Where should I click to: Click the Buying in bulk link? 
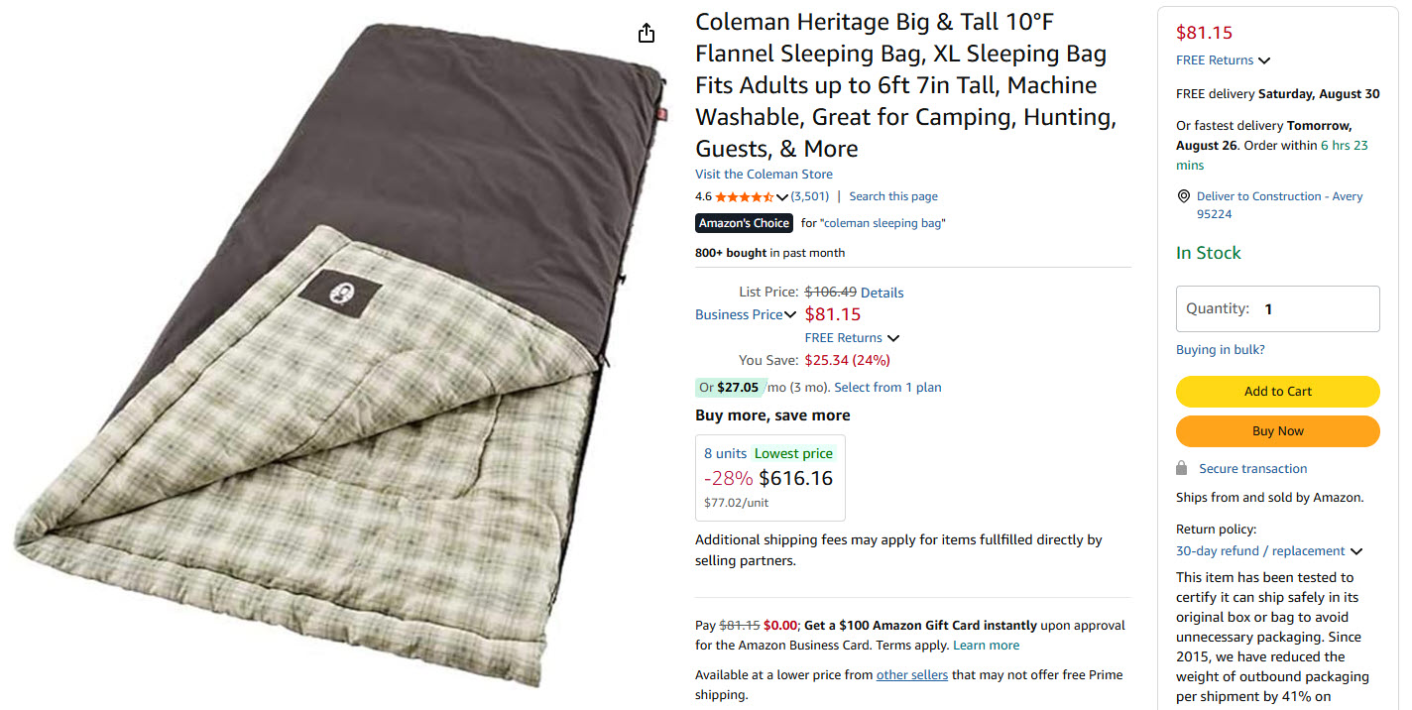point(1220,350)
